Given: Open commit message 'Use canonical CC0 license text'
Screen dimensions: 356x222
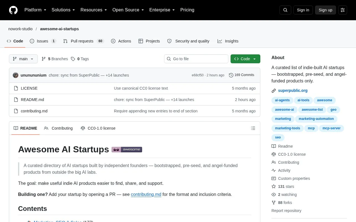Looking at the screenshot, I should click(x=141, y=88).
